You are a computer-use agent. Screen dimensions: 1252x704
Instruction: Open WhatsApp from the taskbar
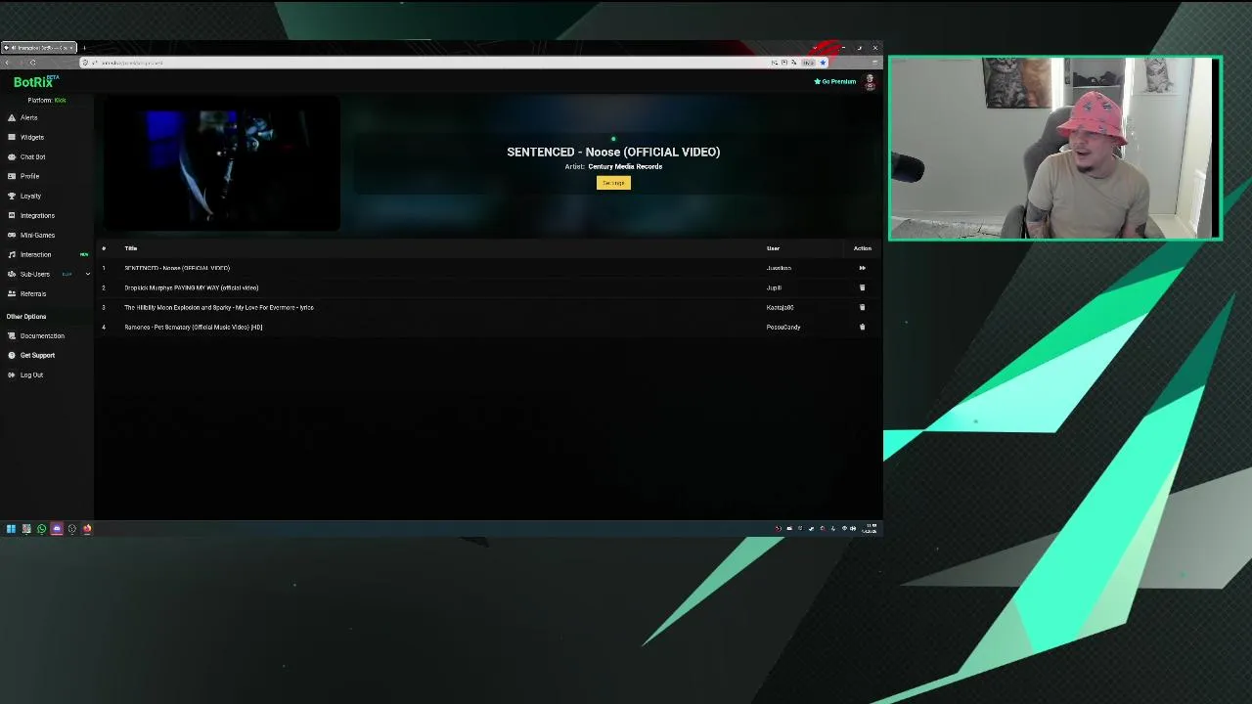point(41,529)
